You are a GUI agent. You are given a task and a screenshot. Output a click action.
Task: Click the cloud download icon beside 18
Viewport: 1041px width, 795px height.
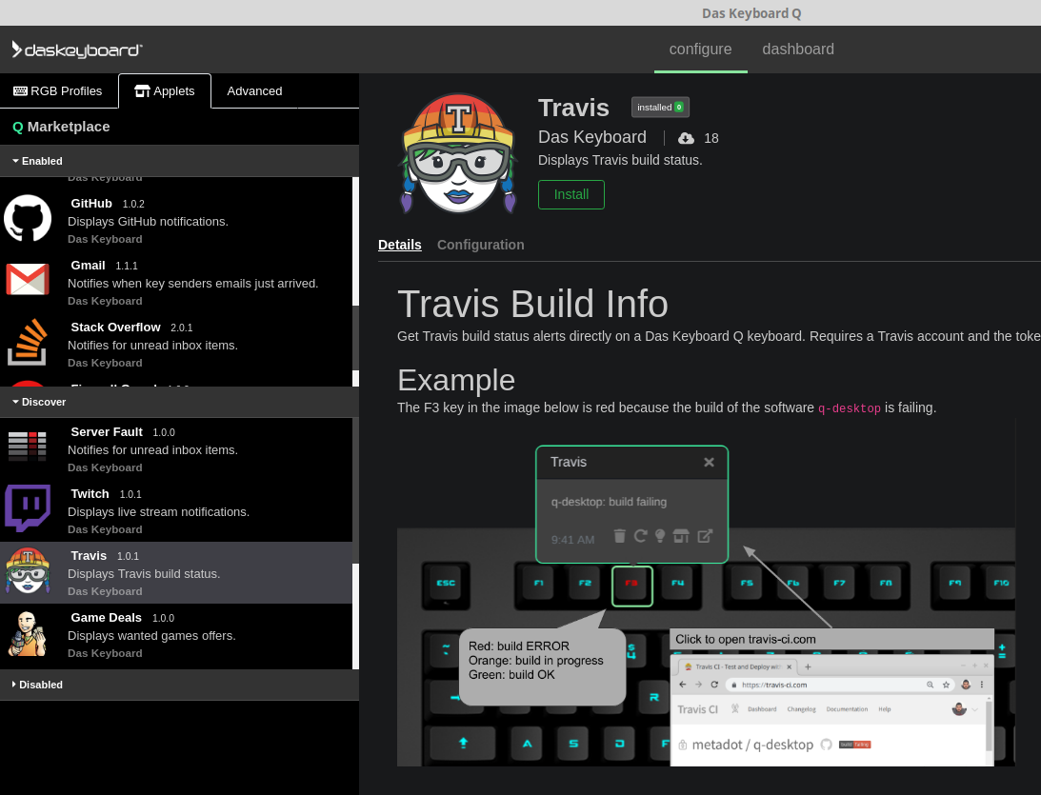click(686, 138)
